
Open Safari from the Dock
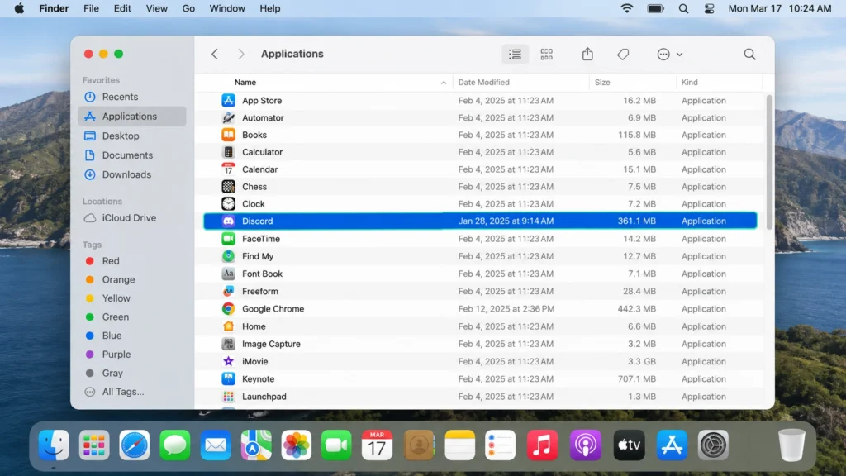135,445
